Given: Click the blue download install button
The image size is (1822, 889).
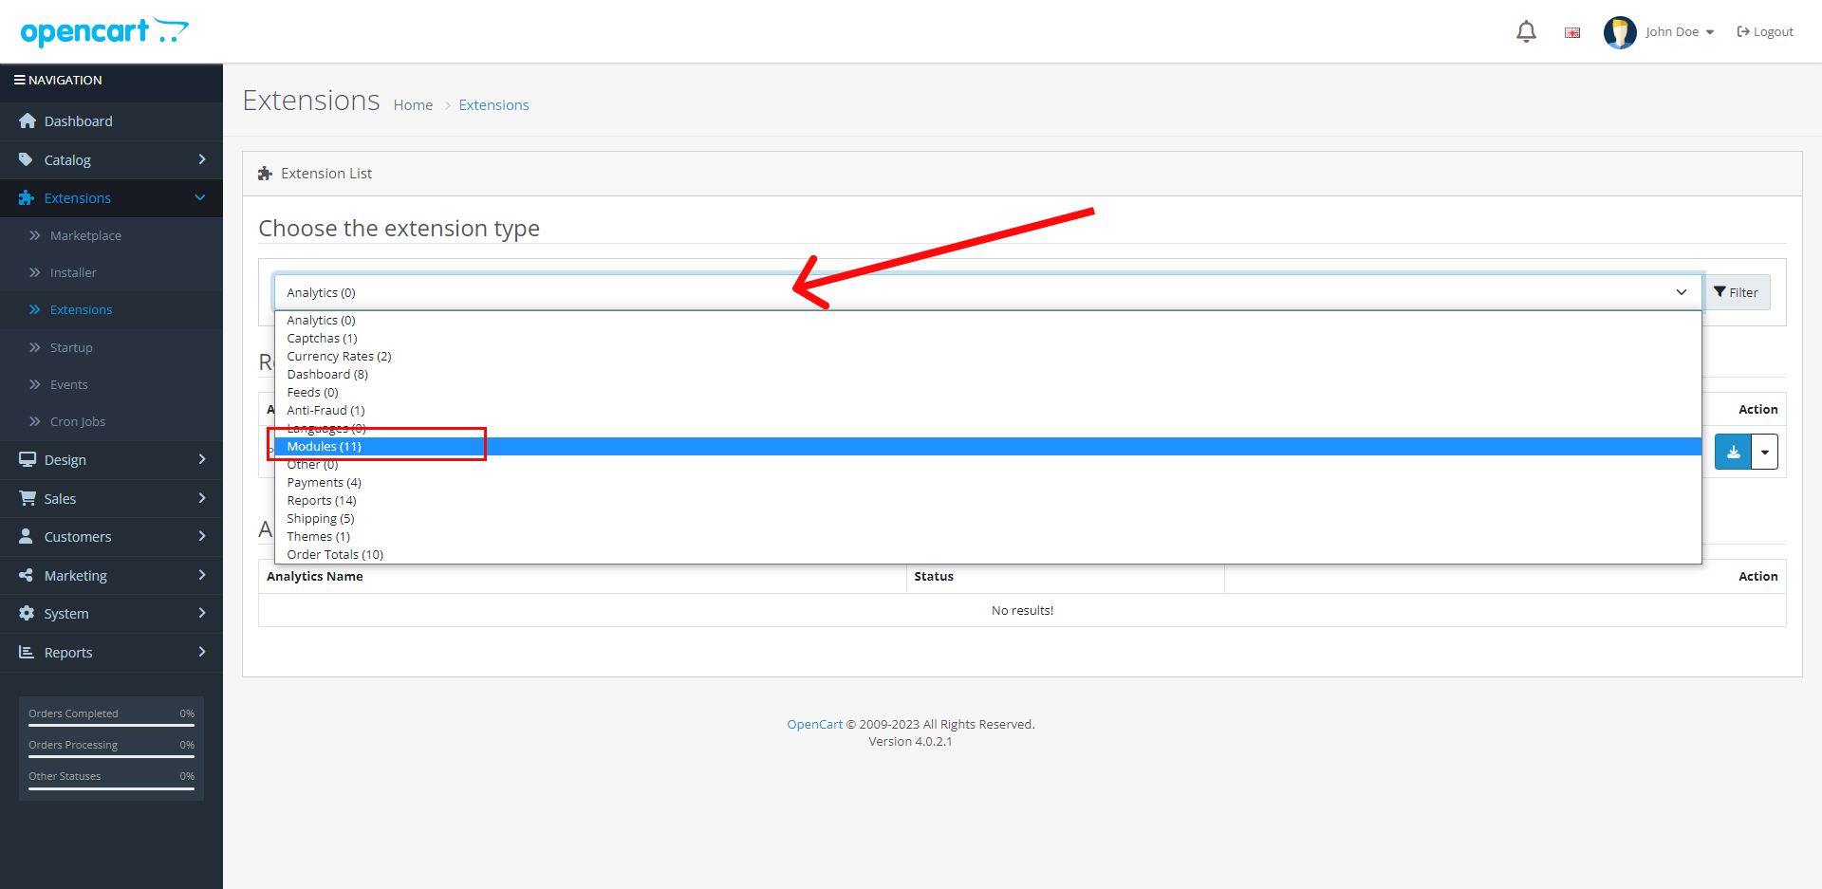Looking at the screenshot, I should (x=1733, y=452).
